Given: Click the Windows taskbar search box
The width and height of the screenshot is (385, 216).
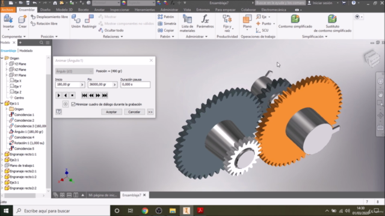Looking at the screenshot, I should coord(61,211).
